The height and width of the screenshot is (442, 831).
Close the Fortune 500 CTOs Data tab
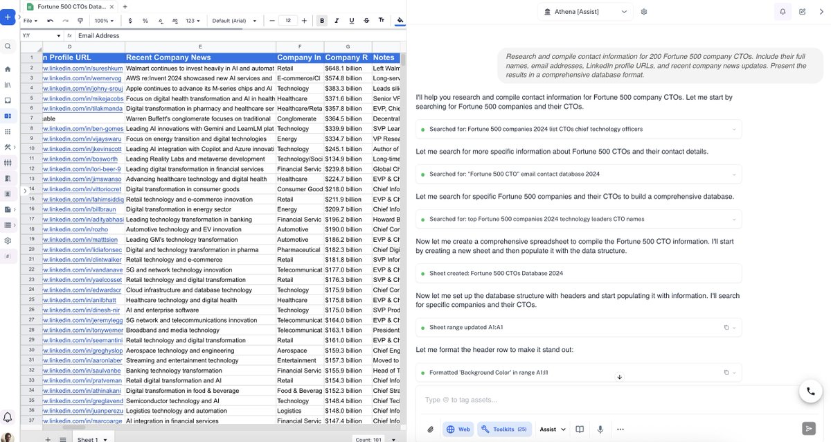(x=111, y=6)
